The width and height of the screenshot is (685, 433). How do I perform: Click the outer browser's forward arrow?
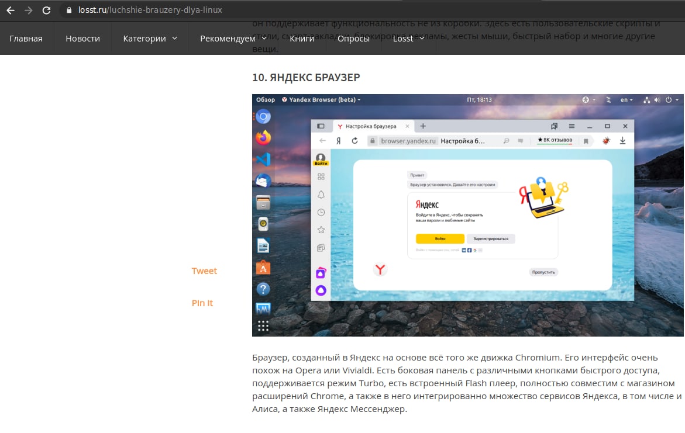point(29,10)
